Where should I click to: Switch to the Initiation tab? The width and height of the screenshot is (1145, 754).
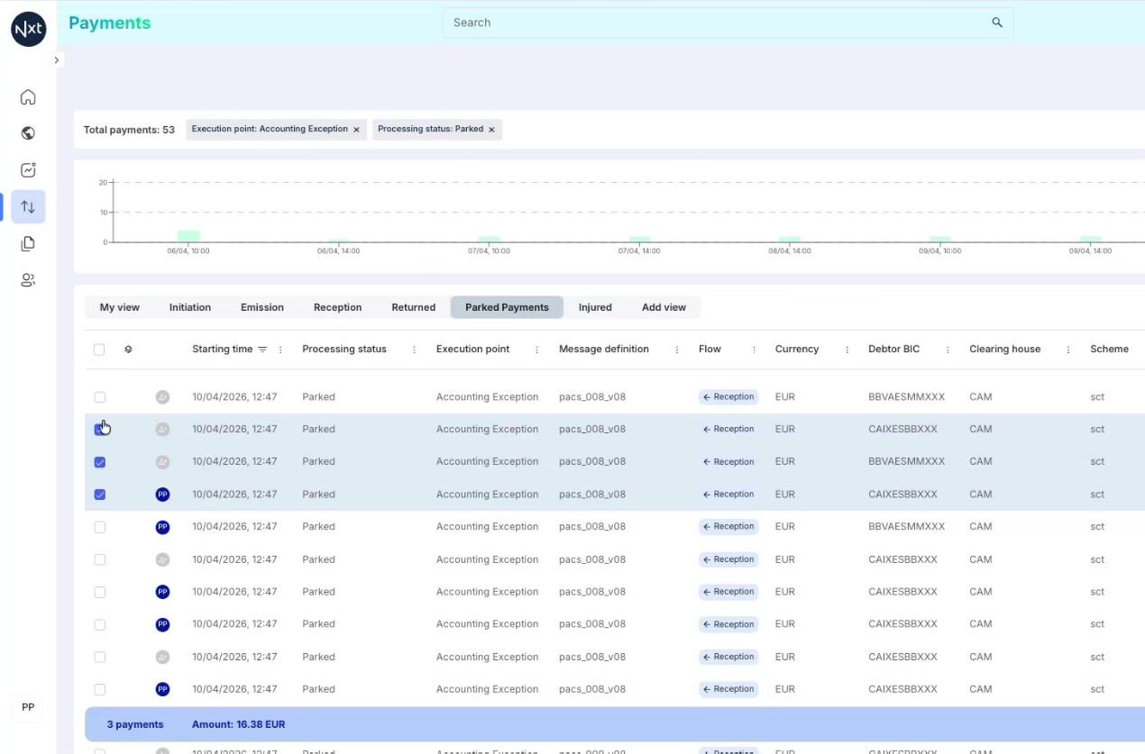(190, 307)
